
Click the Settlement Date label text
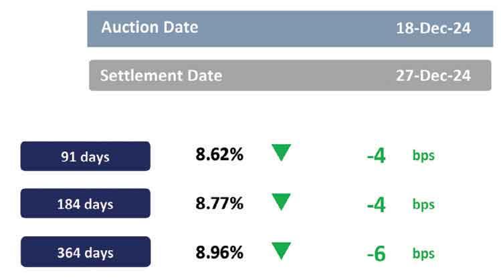pos(161,75)
